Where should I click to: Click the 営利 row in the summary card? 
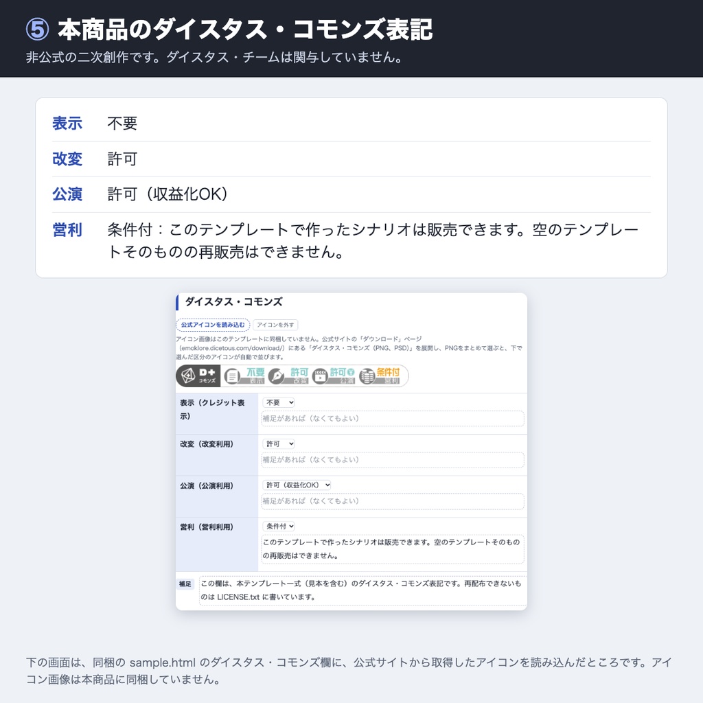pos(351,241)
